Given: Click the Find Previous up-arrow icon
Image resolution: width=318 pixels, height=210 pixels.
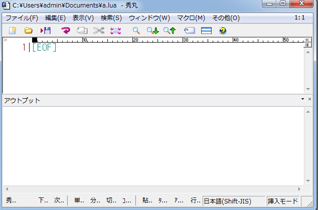Looking at the screenshot, I should [170, 31].
